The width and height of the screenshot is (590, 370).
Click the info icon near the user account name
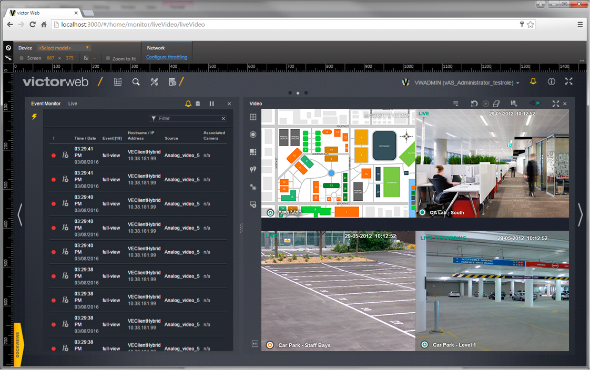(551, 81)
